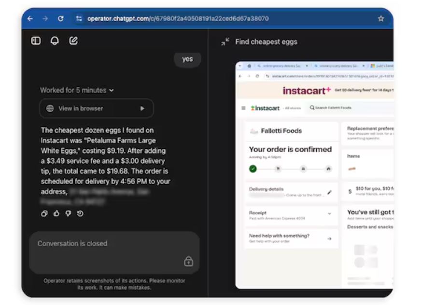Click the Items thumbnail image
The height and width of the screenshot is (305, 437).
pyautogui.click(x=352, y=169)
